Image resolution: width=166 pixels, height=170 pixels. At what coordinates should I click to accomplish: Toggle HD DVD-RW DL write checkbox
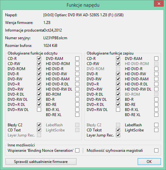coord(156,89)
